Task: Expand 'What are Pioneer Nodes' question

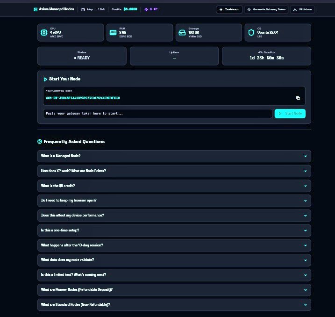Action: point(174,289)
